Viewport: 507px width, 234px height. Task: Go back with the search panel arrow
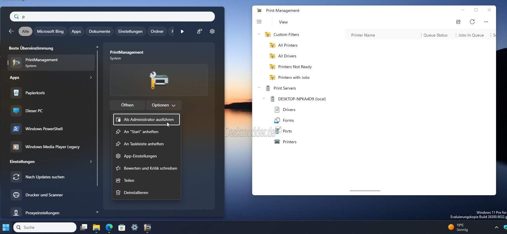pos(11,31)
